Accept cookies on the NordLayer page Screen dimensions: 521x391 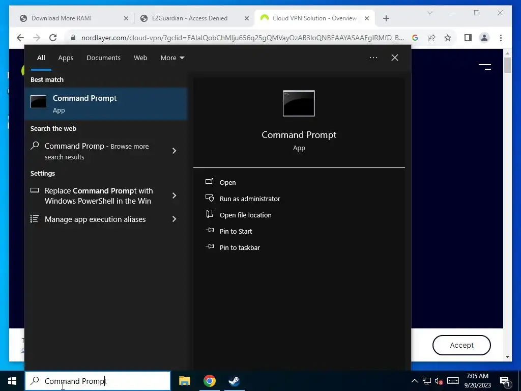(x=461, y=345)
